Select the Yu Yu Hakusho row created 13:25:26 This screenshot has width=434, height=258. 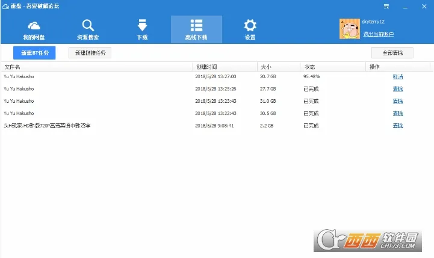[217, 89]
